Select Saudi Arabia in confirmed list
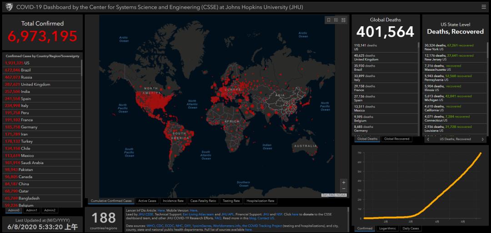 pos(42,163)
